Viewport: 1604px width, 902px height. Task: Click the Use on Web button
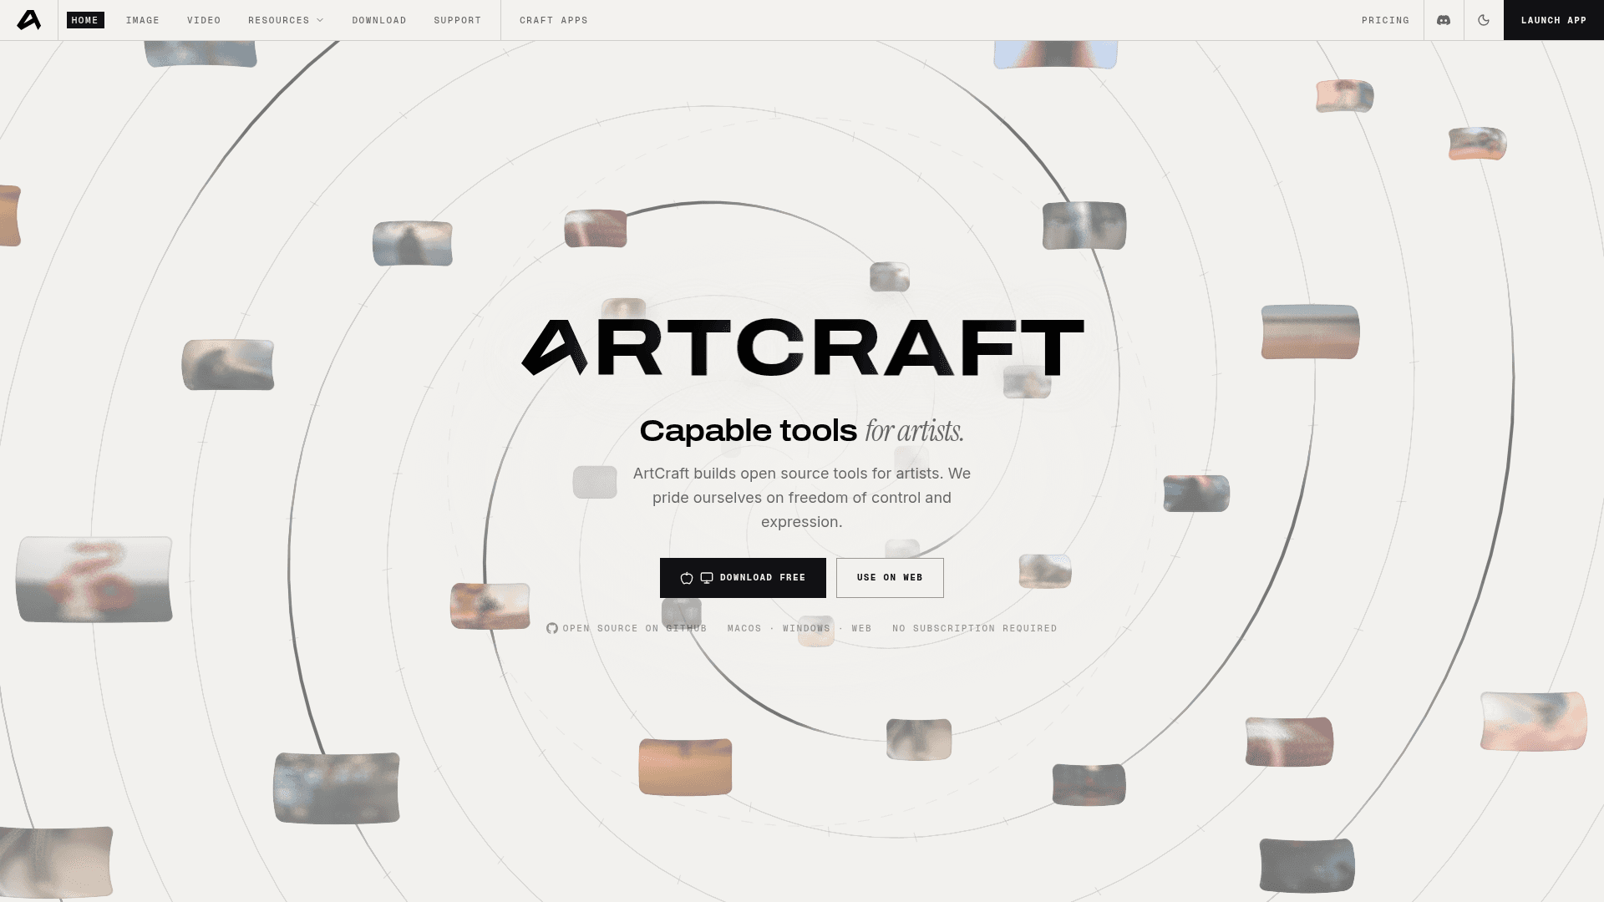pos(890,578)
